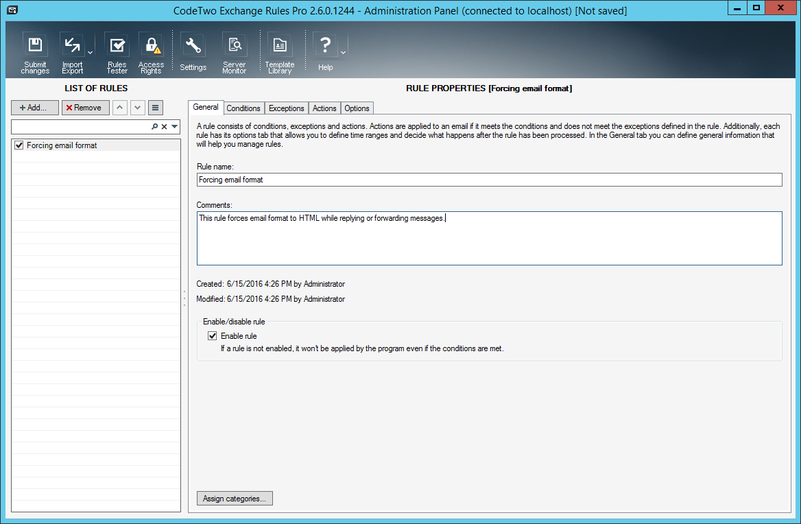801x524 pixels.
Task: Select the Forcing email format rule
Action: 96,145
